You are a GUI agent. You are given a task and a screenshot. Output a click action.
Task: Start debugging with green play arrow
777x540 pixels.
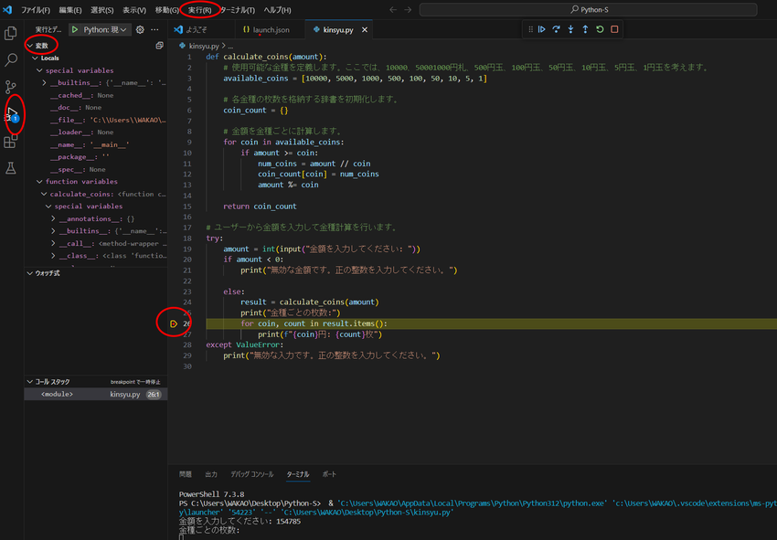[x=75, y=30]
